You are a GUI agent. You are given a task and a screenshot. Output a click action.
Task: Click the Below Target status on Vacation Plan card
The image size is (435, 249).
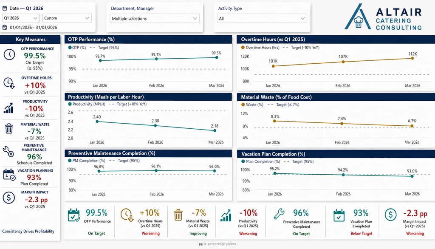(361, 233)
